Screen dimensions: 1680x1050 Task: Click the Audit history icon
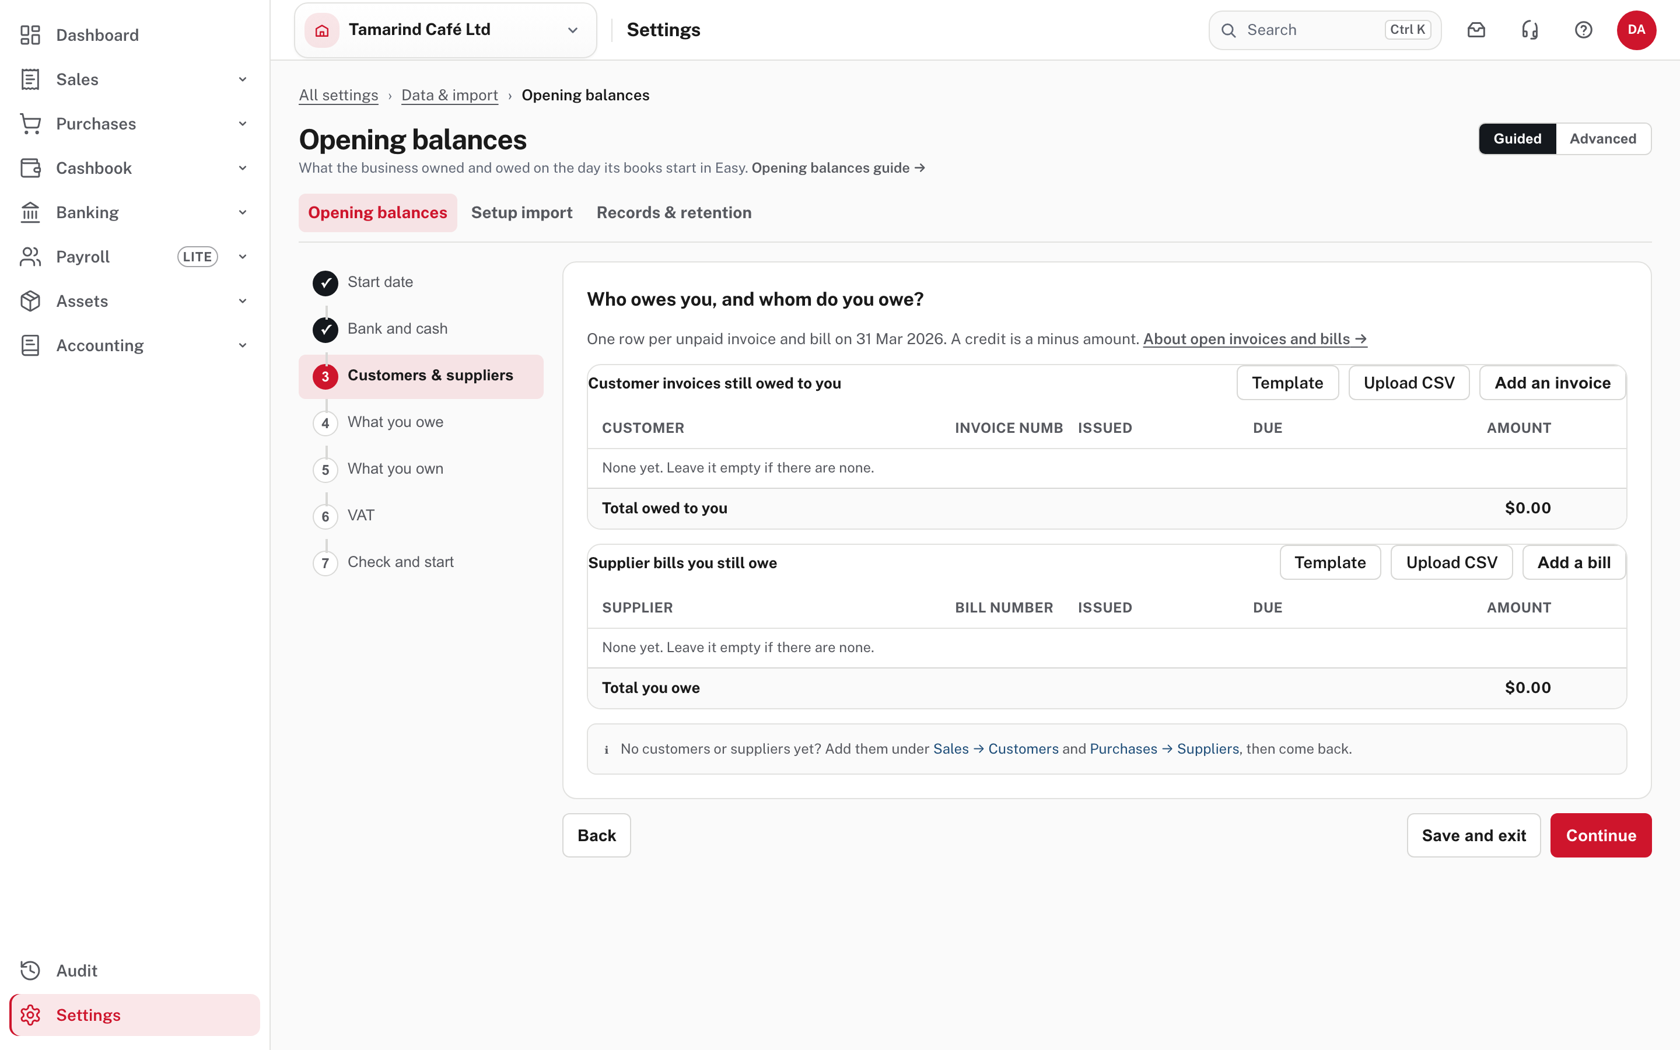pyautogui.click(x=30, y=970)
